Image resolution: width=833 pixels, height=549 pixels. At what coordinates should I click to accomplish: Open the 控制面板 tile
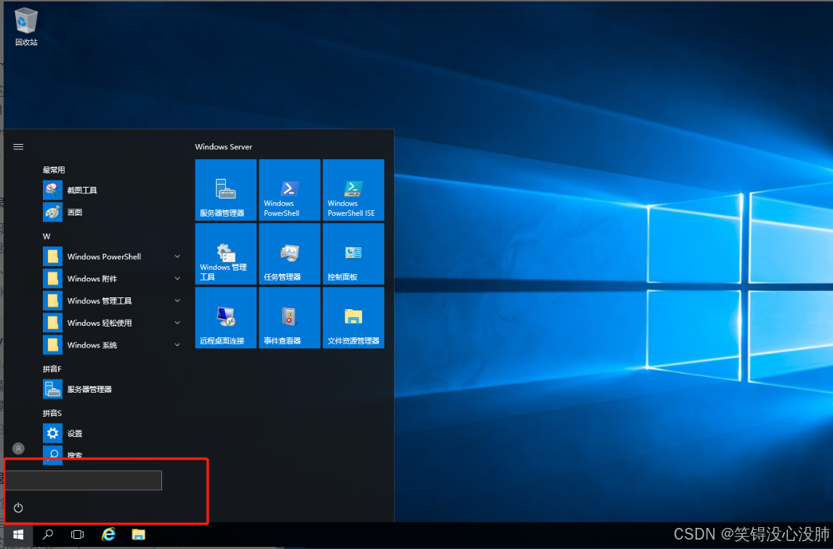tap(353, 254)
